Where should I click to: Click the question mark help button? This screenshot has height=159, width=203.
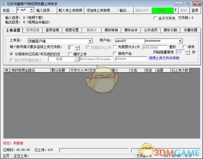[x=175, y=10]
